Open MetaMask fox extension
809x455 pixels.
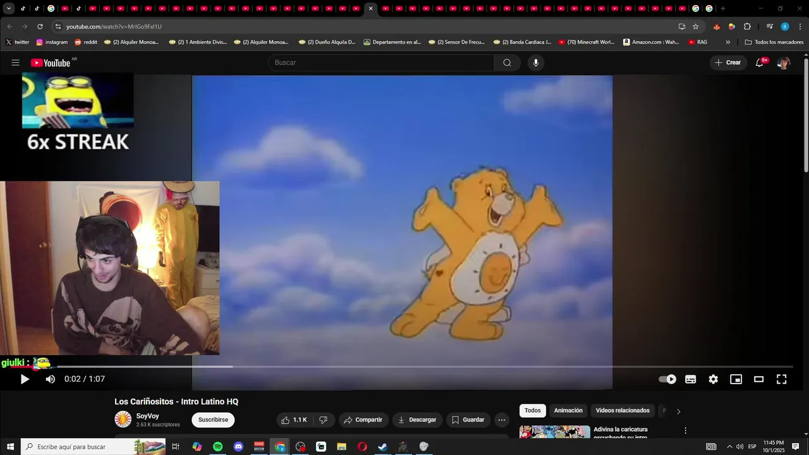[716, 27]
